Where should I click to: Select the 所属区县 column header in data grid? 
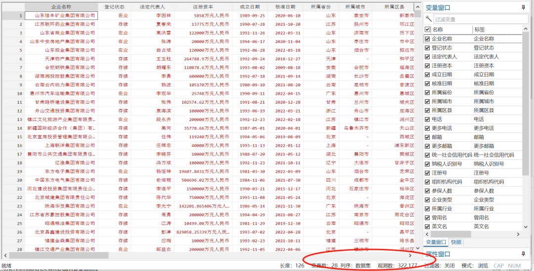394,7
